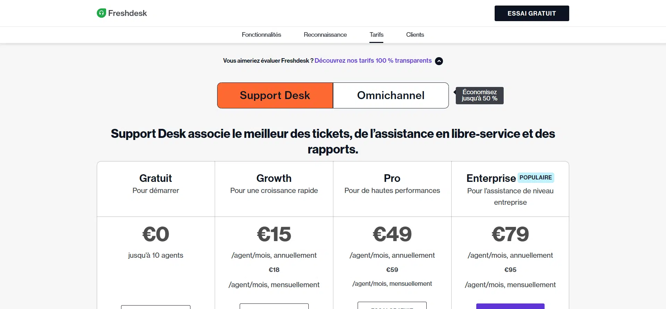This screenshot has width=666, height=309.
Task: Select the Tarifs navigation tab
Action: click(376, 35)
